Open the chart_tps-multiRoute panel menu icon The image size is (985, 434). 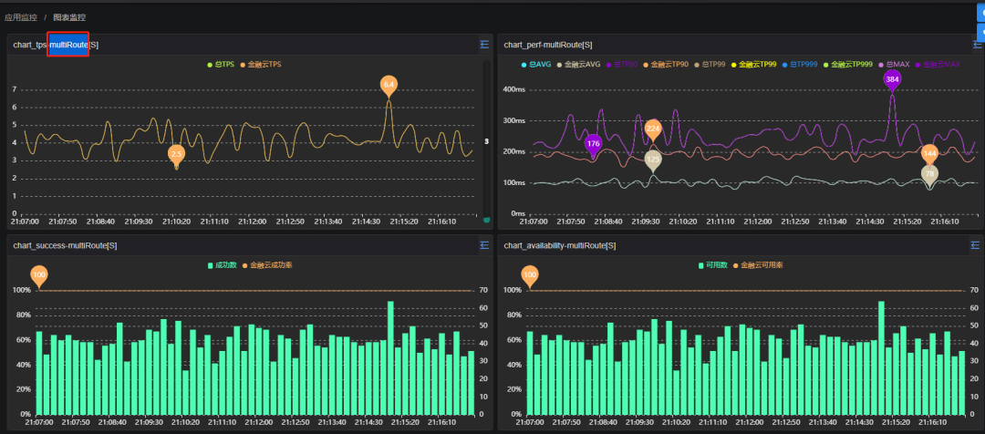coord(483,45)
